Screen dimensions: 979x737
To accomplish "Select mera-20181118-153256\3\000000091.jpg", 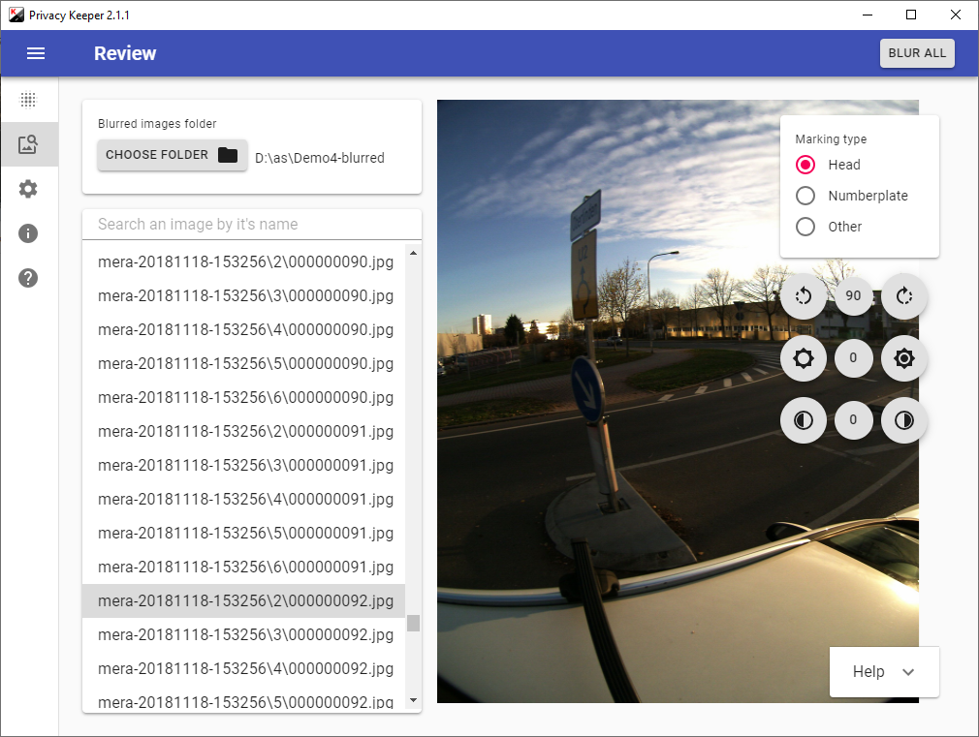I will pos(244,466).
